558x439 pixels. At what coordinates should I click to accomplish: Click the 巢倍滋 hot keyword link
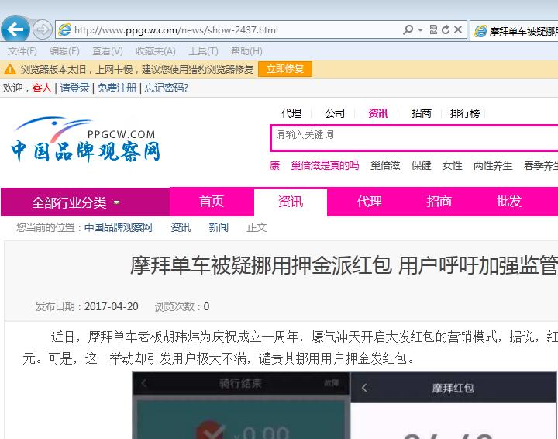(x=385, y=165)
